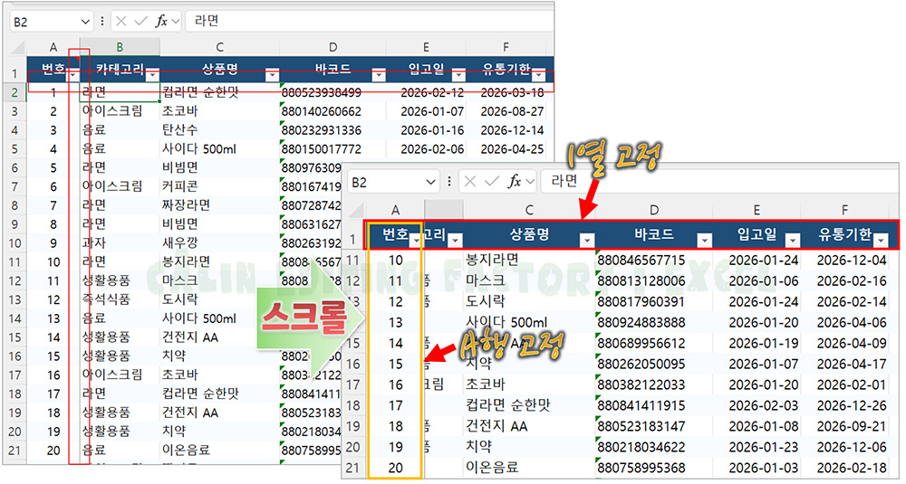Open Insert Function fx in left window
This screenshot has height=484, width=906.
pos(161,22)
